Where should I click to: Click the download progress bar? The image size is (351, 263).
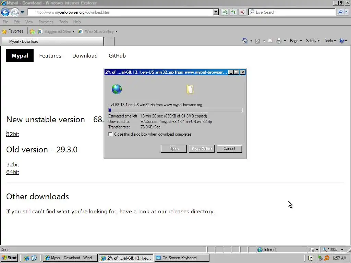click(175, 110)
